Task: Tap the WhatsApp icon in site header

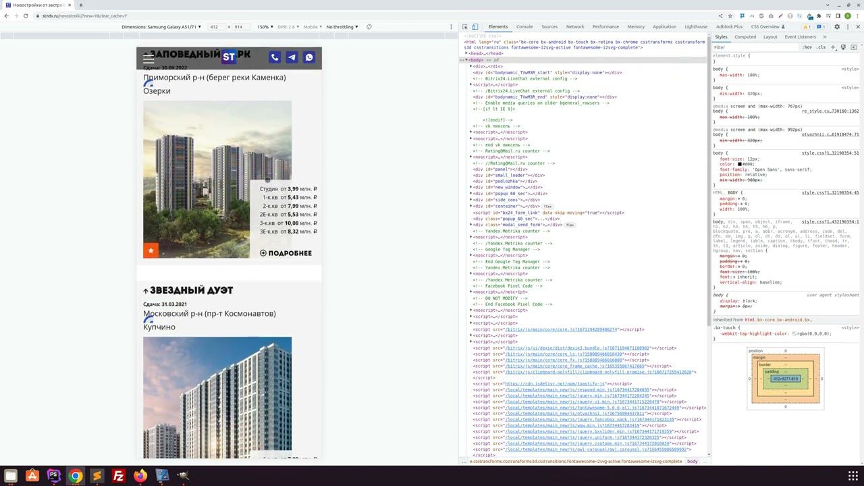Action: [309, 57]
